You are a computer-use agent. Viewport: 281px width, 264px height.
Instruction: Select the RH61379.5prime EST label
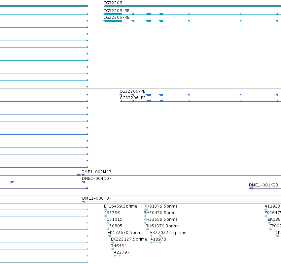point(160,206)
